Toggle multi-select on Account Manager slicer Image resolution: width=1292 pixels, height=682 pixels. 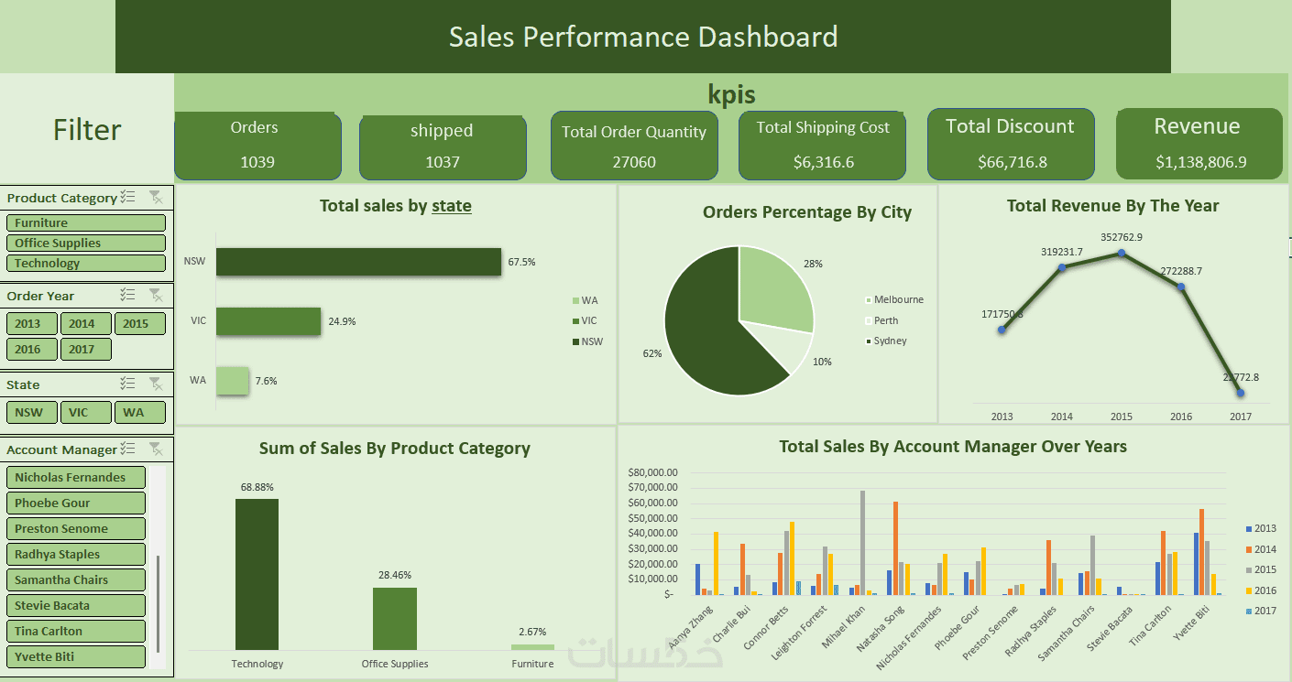127,449
